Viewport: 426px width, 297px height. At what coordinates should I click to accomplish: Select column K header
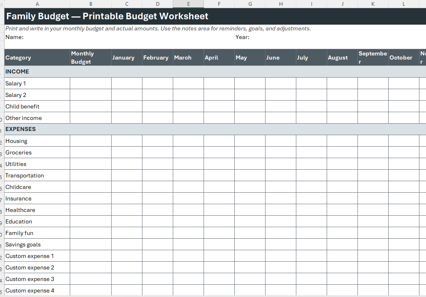(x=373, y=4)
